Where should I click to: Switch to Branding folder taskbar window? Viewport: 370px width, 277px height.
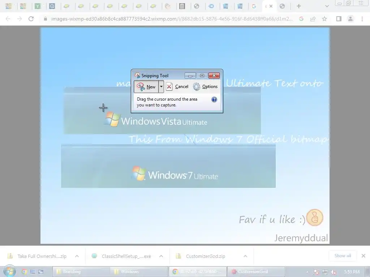(81, 272)
